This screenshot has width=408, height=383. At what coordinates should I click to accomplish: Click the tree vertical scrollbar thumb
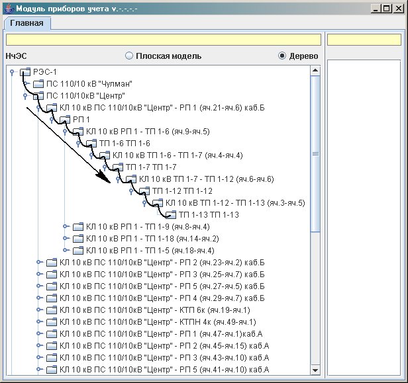click(315, 154)
